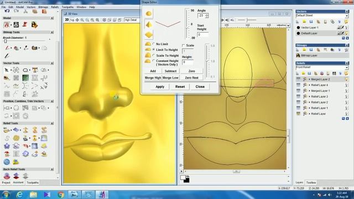Viewport: 354px width, 199px height.
Task: Click the Zero Rest button
Action: tap(191, 77)
